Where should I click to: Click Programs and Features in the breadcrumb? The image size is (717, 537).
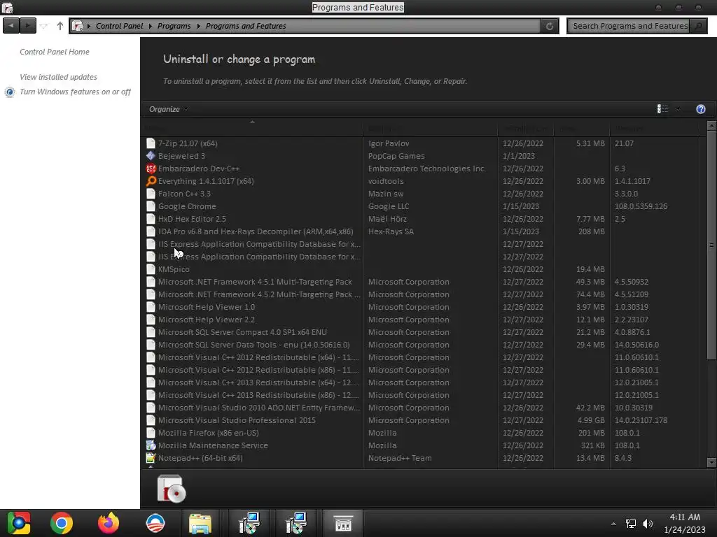(x=246, y=26)
